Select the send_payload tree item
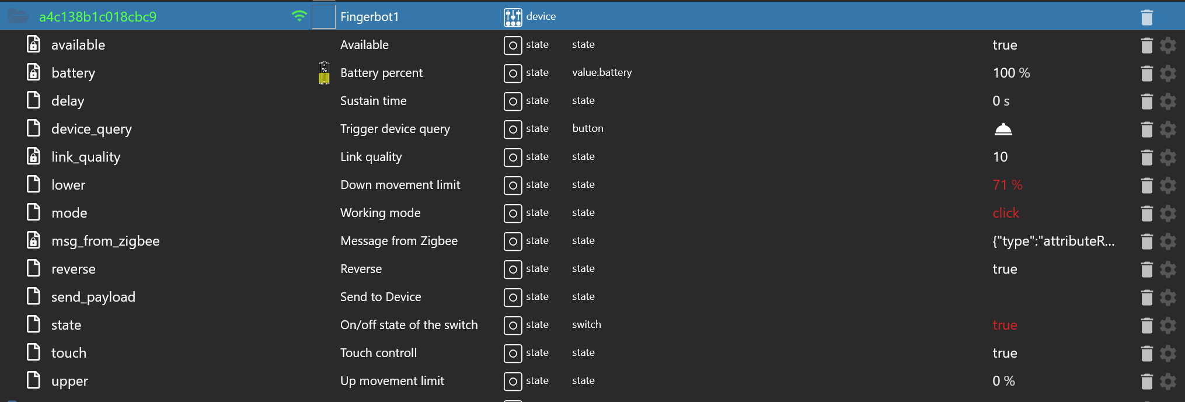 93,297
